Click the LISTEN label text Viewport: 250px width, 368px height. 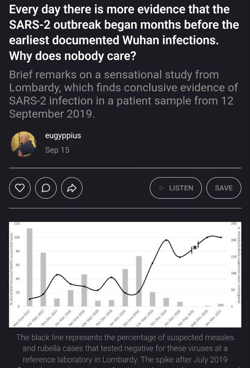(x=181, y=188)
